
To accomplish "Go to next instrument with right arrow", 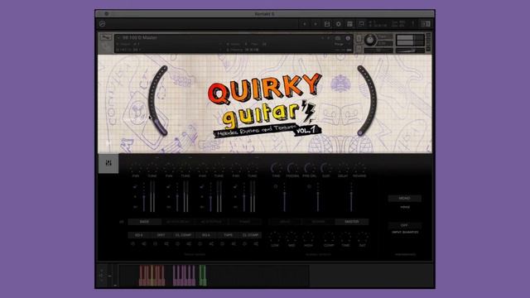I will pos(316,24).
